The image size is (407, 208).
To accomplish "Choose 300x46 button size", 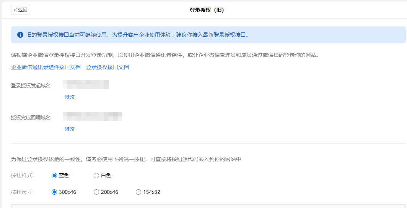I will click(54, 192).
